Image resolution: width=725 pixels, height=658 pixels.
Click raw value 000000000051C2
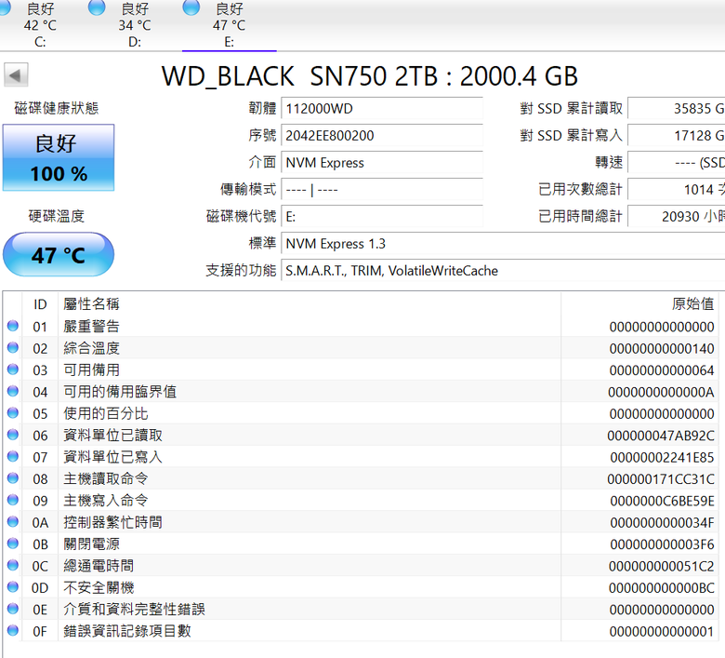tap(661, 566)
